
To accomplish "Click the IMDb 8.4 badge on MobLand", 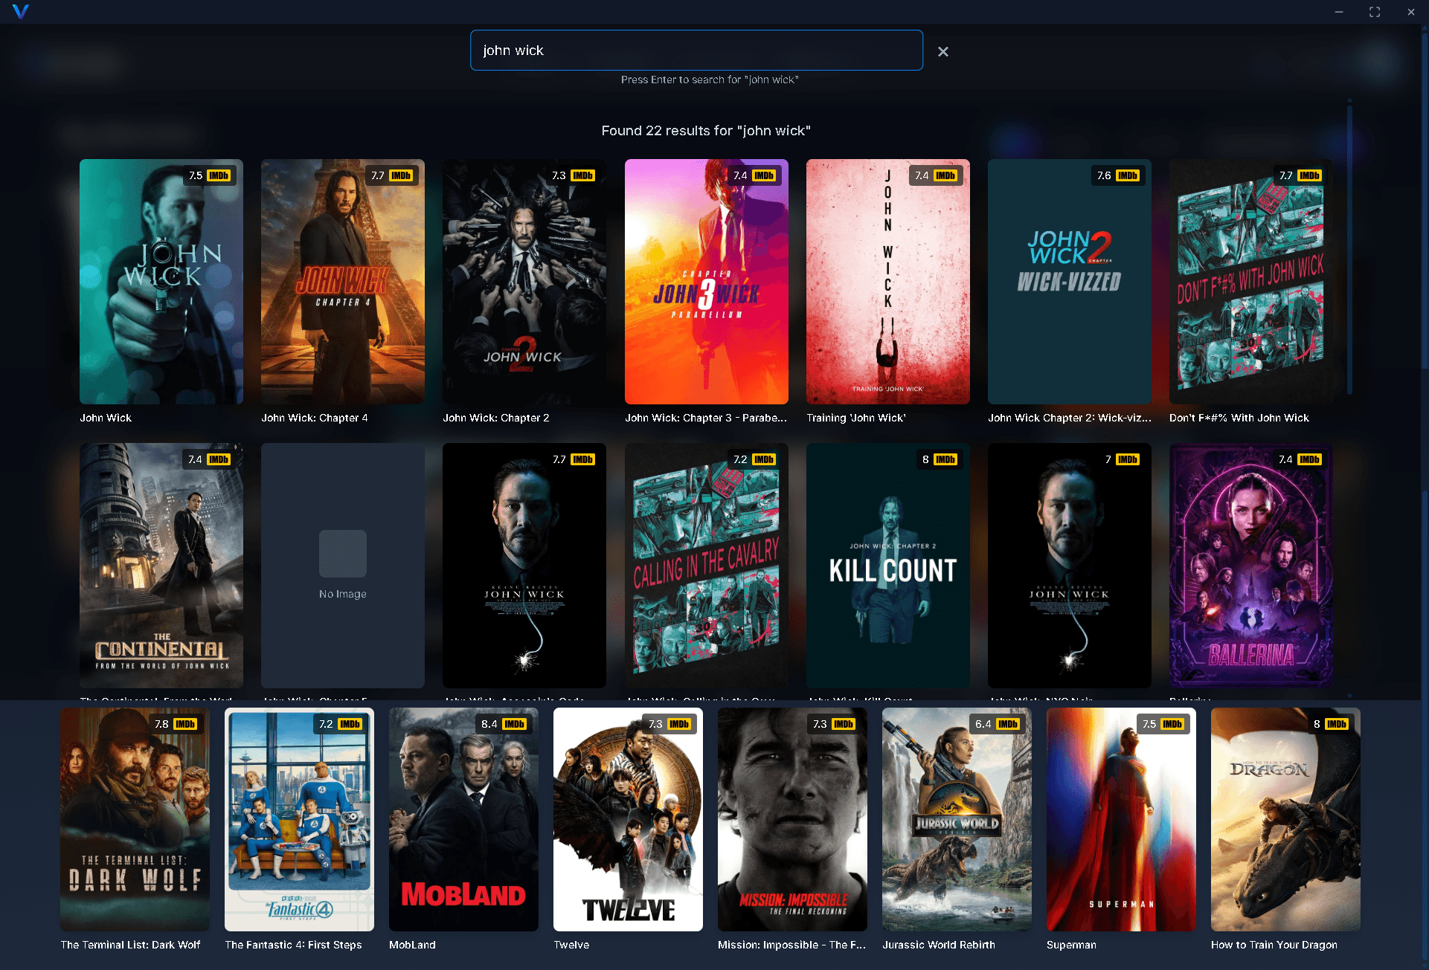I will pos(504,723).
